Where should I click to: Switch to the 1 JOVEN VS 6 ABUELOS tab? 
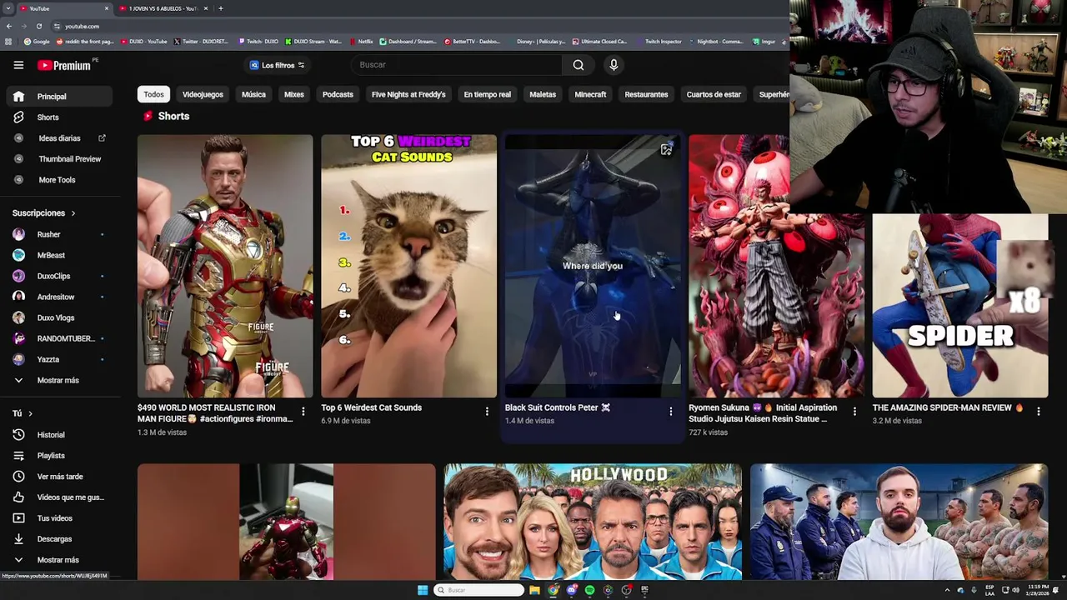161,8
